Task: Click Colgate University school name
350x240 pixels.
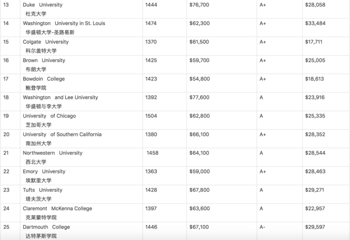Action: [45, 41]
